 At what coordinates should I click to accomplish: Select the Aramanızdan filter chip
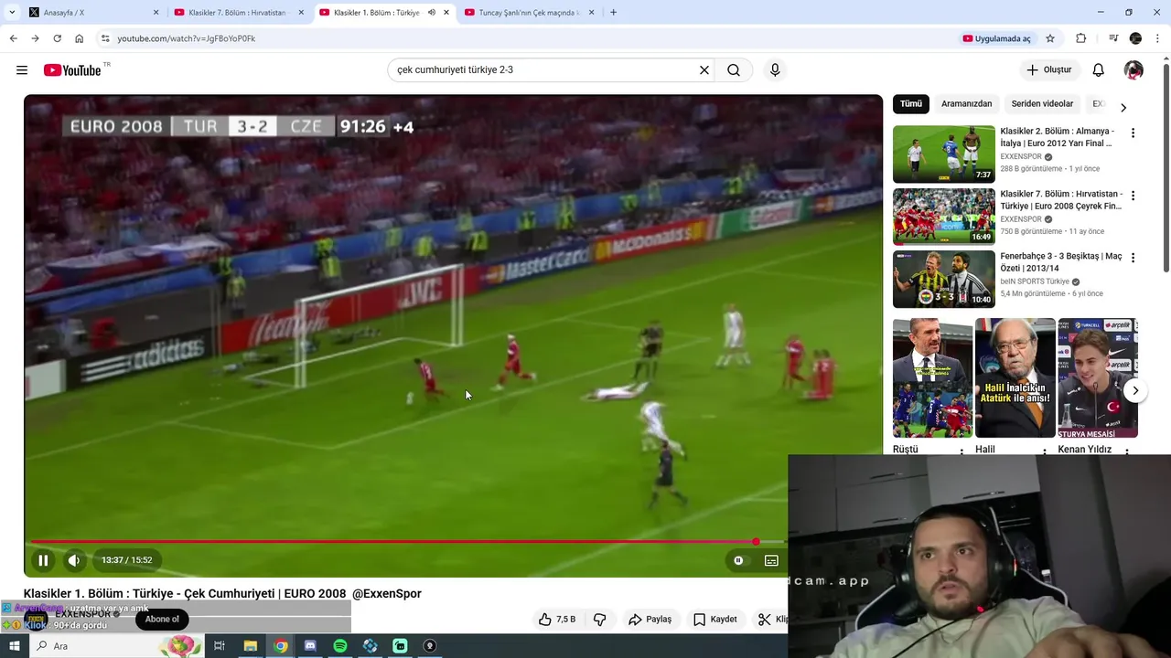tap(966, 104)
